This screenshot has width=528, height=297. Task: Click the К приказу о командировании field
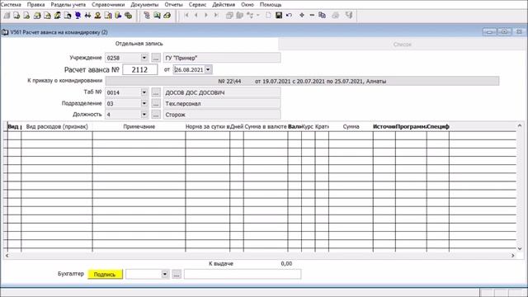[x=302, y=81]
